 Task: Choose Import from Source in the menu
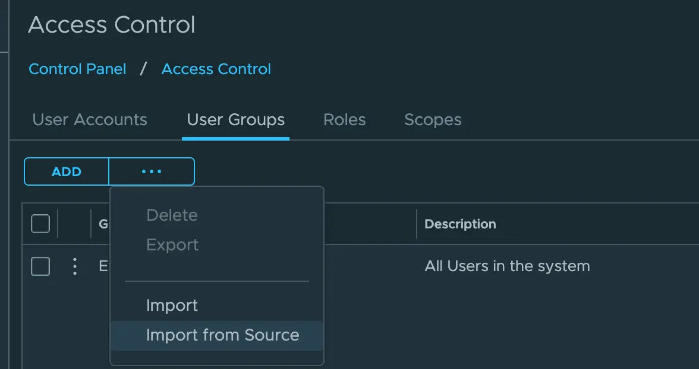pyautogui.click(x=222, y=335)
